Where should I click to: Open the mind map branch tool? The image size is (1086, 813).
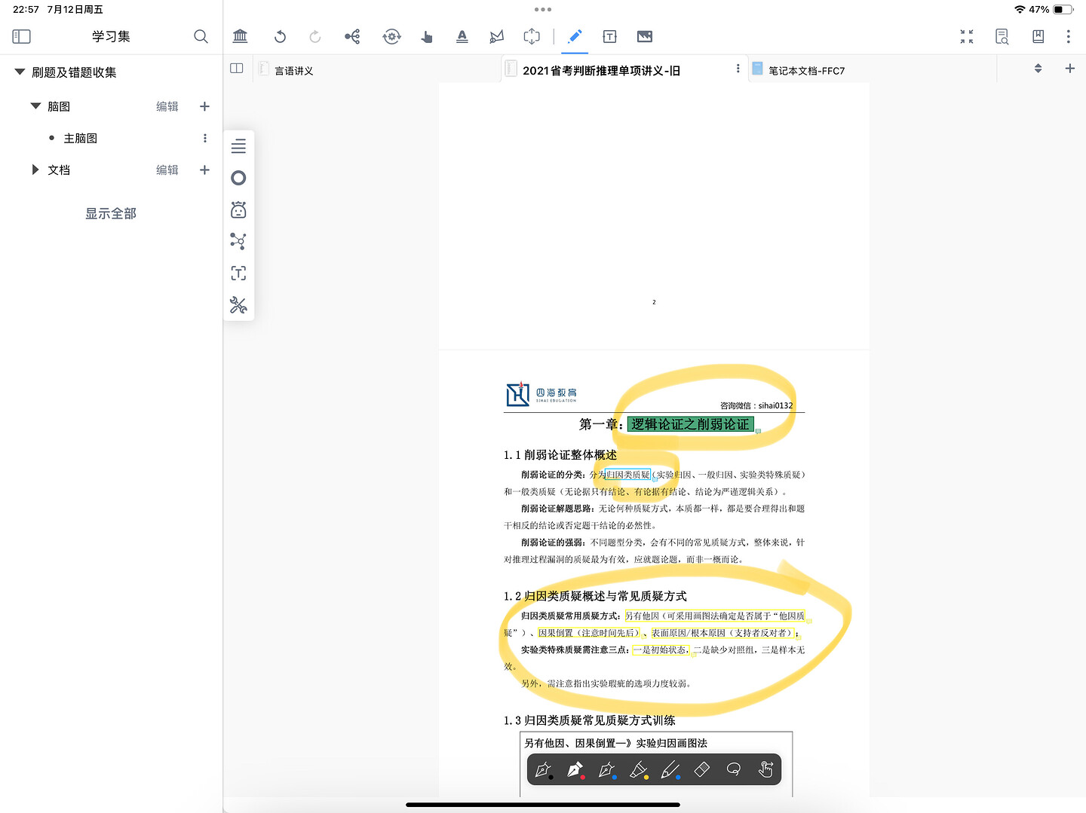point(352,36)
